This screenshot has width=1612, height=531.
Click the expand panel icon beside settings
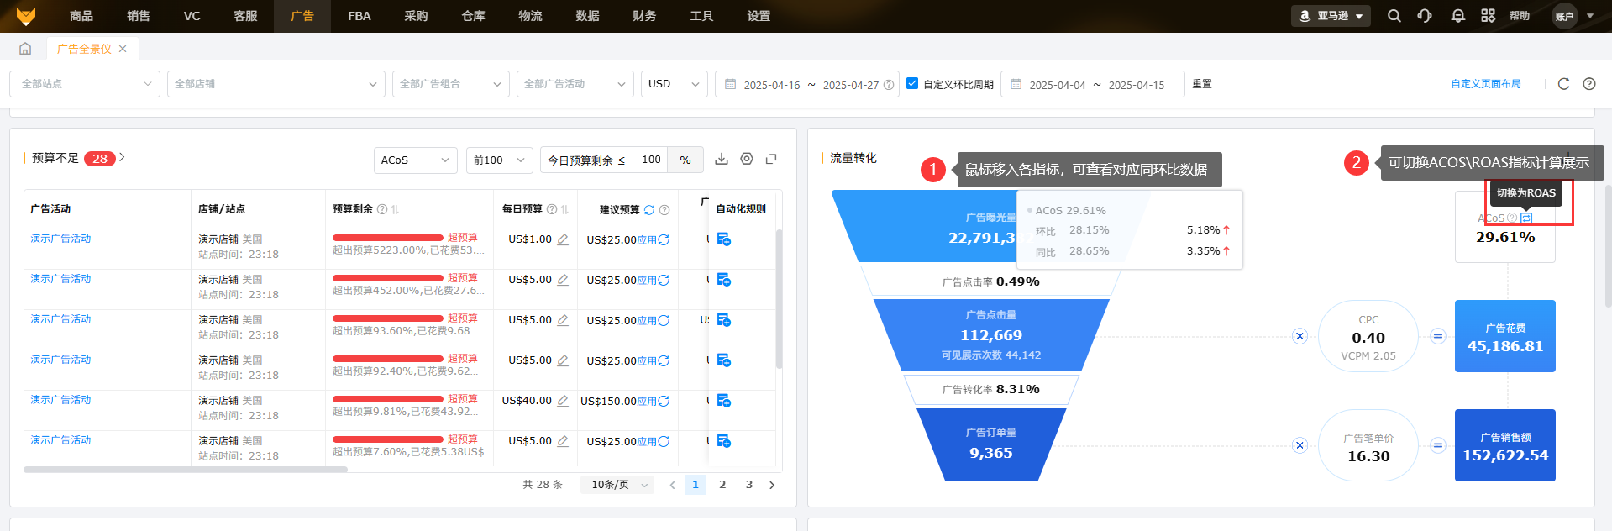[771, 159]
